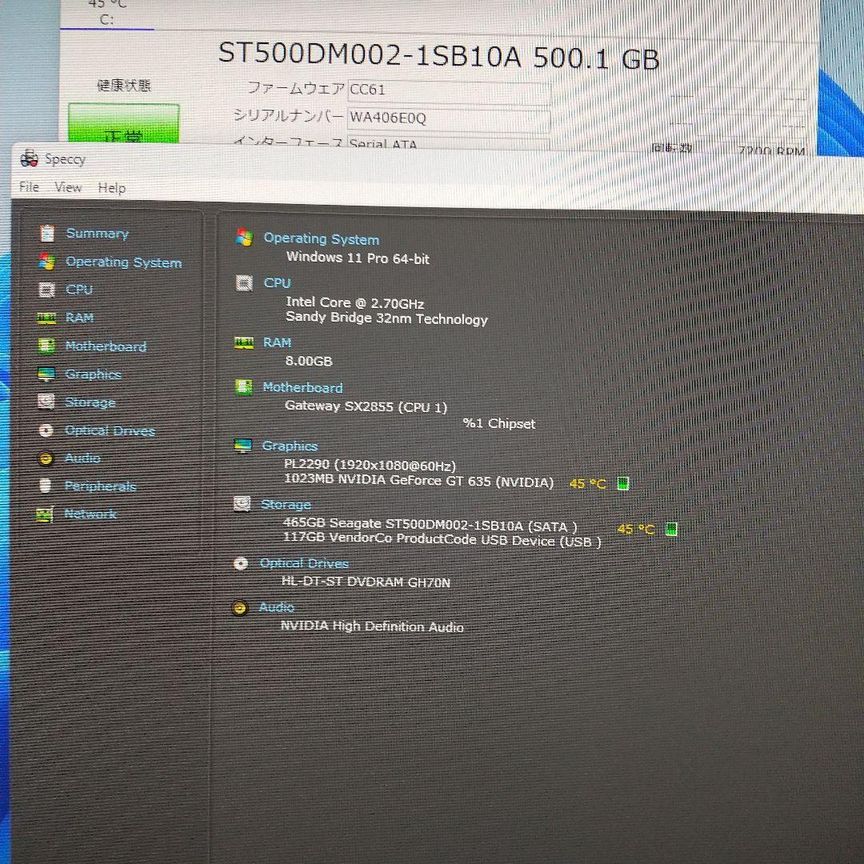
Task: Select the Graphics monitor icon in the sidebar
Action: click(46, 374)
